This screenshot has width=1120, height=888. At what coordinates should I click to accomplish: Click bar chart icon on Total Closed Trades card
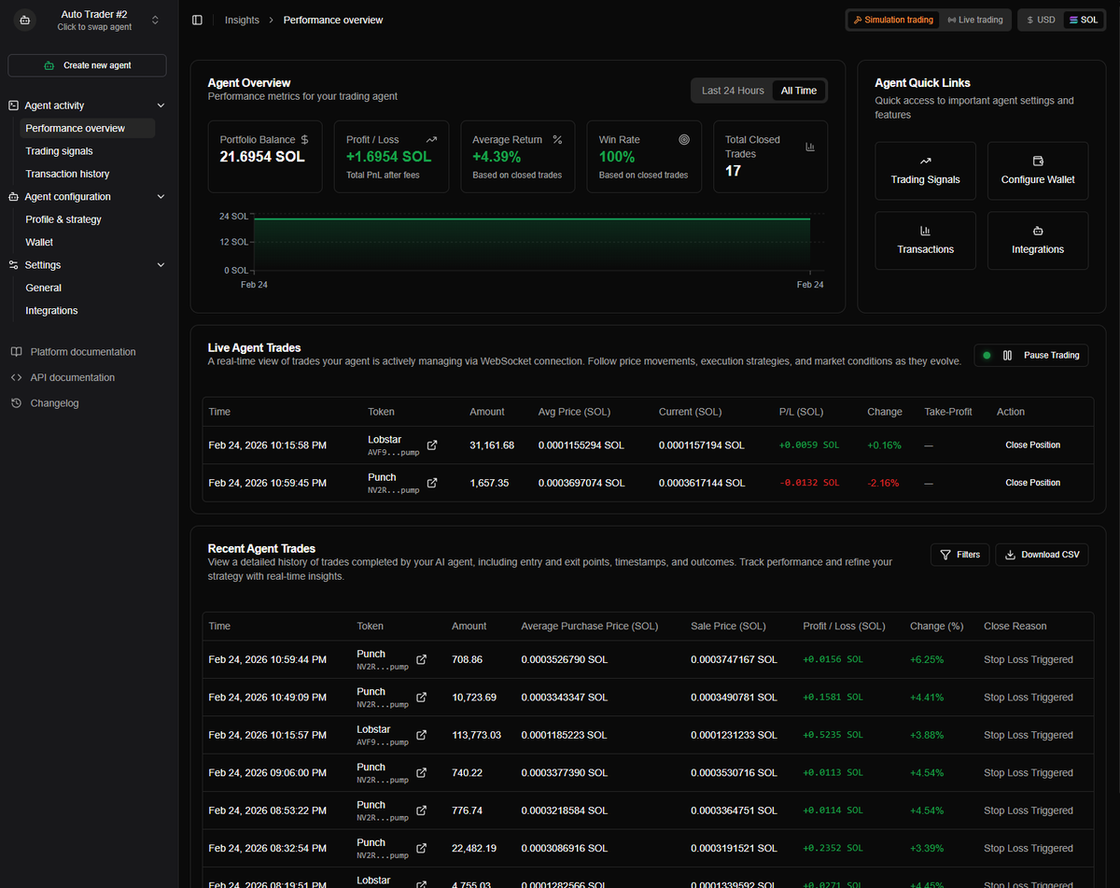click(810, 147)
